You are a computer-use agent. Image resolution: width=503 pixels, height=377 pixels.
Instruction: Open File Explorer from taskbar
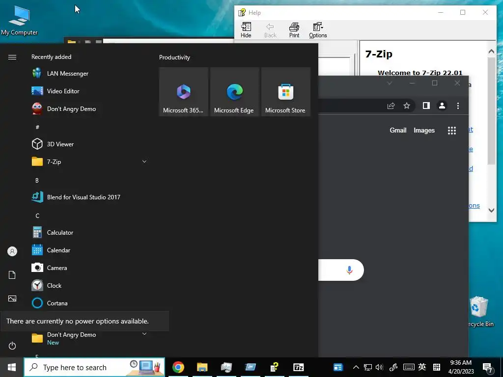click(202, 367)
